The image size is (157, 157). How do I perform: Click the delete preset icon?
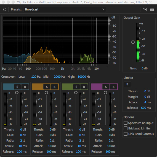[x=152, y=10]
